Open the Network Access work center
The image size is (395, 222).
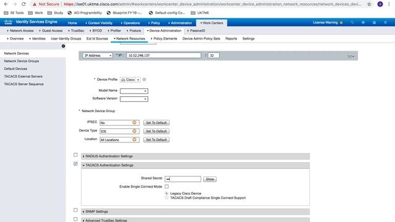pyautogui.click(x=20, y=30)
